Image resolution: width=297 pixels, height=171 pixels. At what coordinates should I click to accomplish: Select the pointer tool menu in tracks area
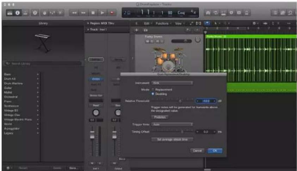click(216, 24)
